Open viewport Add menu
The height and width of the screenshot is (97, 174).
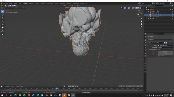pyautogui.click(x=21, y=8)
